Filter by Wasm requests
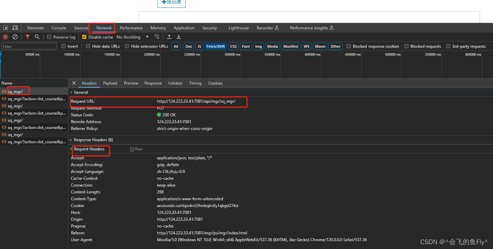This screenshot has width=493, height=249. coord(320,46)
